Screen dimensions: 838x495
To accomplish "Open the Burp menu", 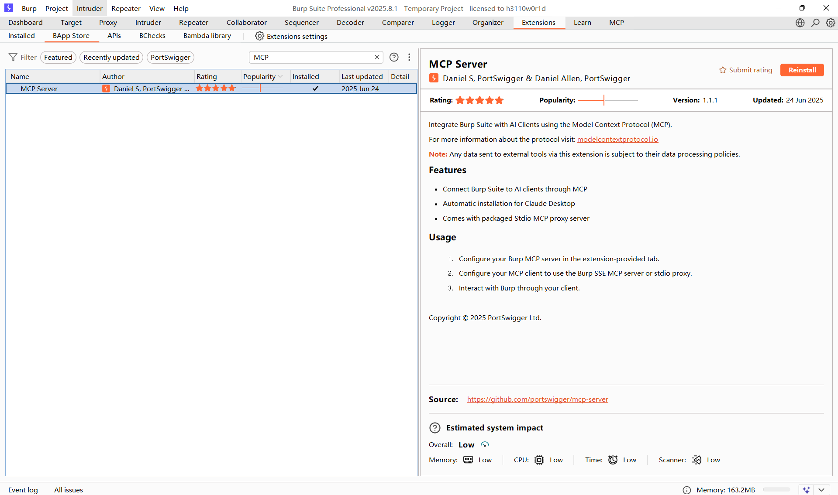I will coord(29,8).
